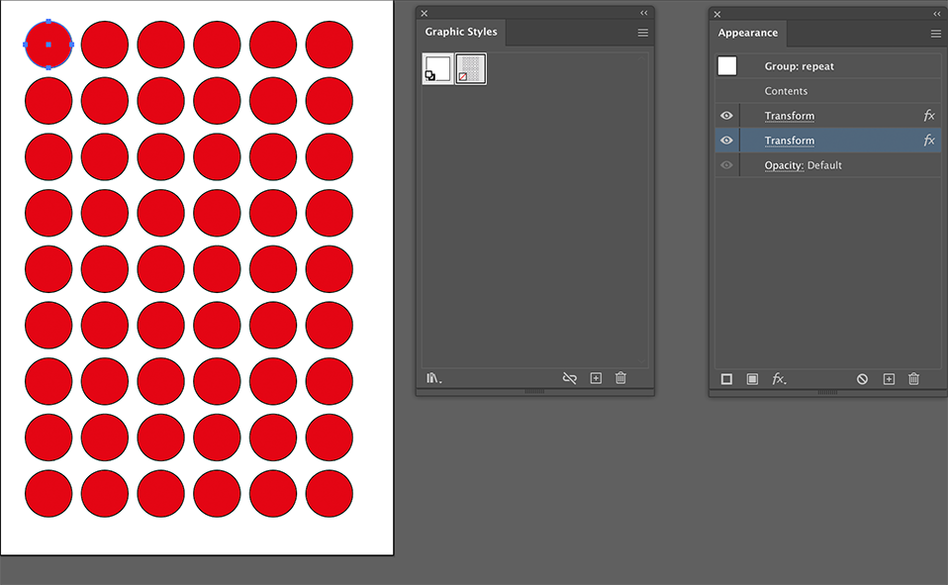Select the Graphic Styles tab
This screenshot has height=585, width=948.
(461, 32)
